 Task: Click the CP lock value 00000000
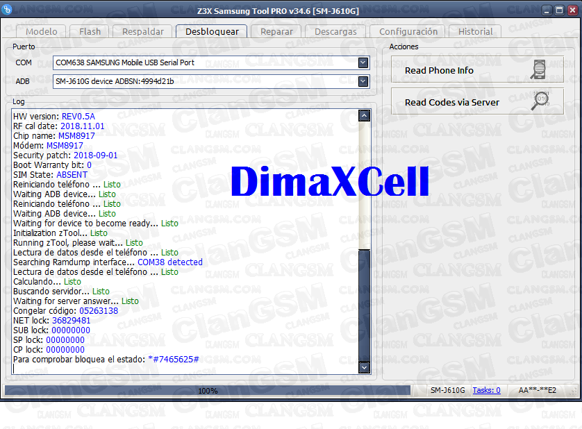(x=65, y=349)
